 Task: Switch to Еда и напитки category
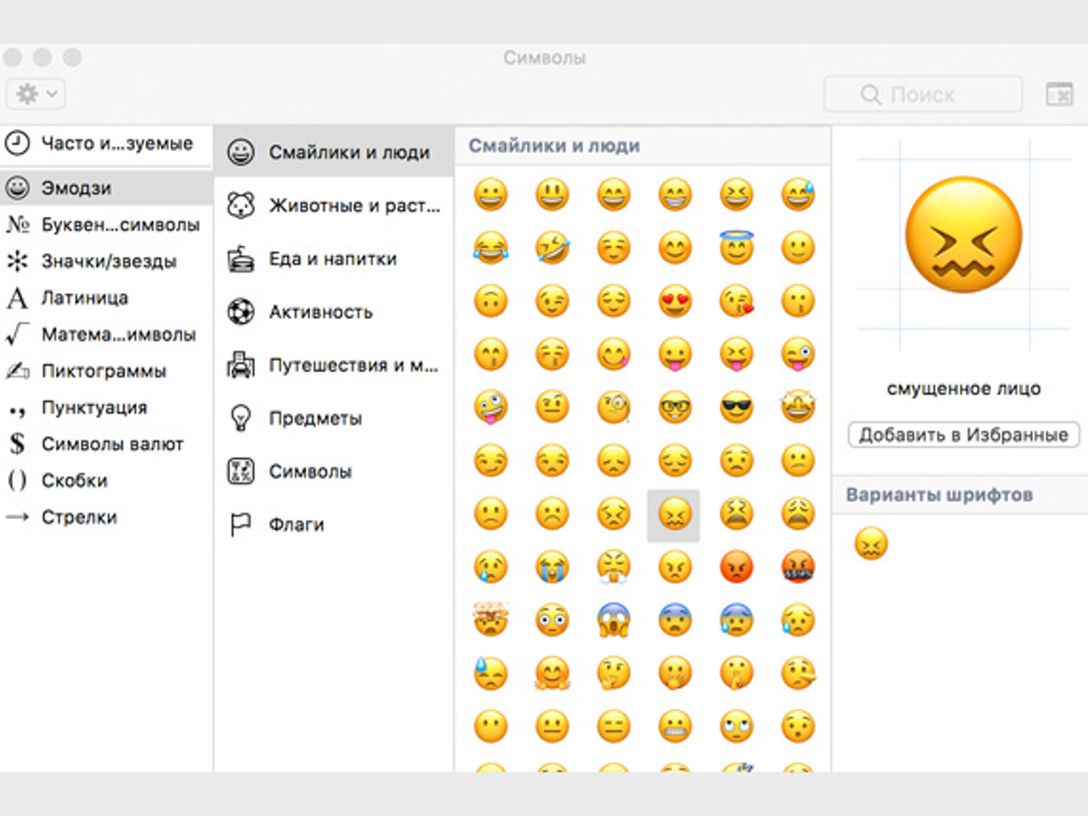[x=333, y=259]
